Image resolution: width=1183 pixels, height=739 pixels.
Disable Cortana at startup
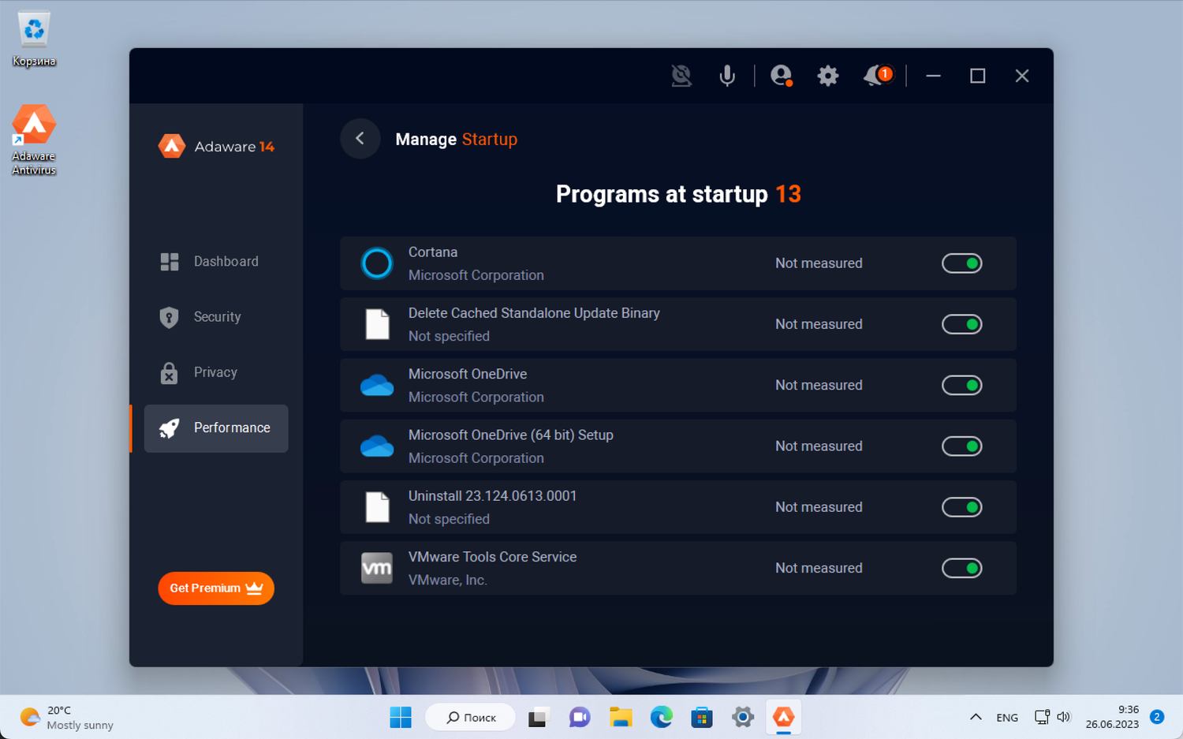(962, 263)
